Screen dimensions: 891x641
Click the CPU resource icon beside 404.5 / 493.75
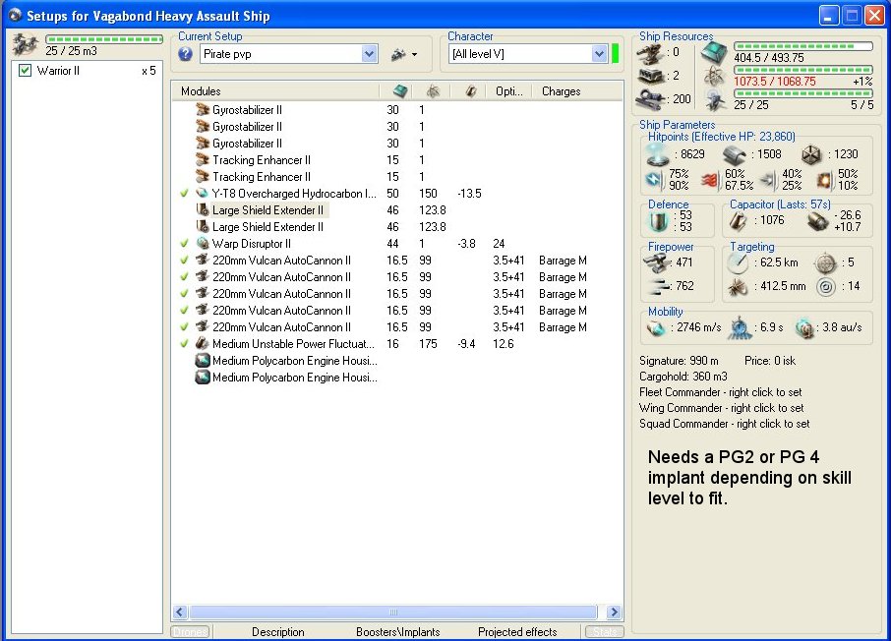coord(714,53)
